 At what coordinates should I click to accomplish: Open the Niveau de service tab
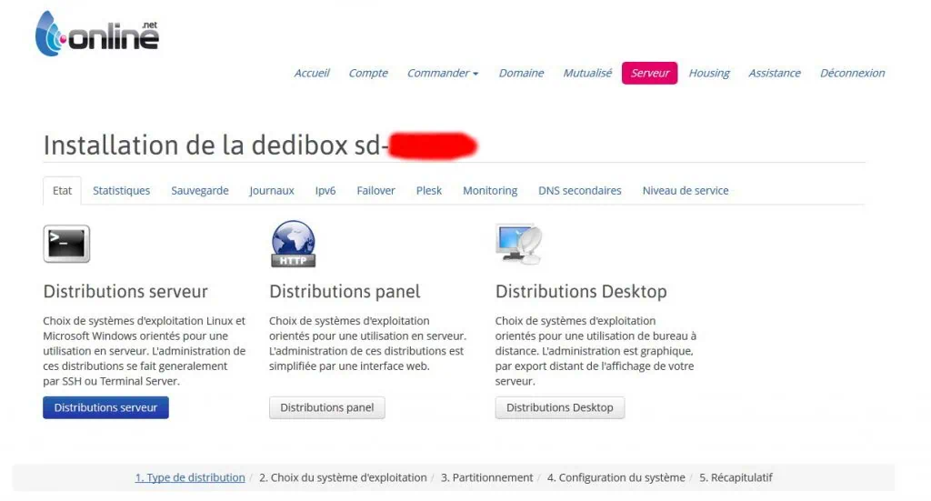686,191
